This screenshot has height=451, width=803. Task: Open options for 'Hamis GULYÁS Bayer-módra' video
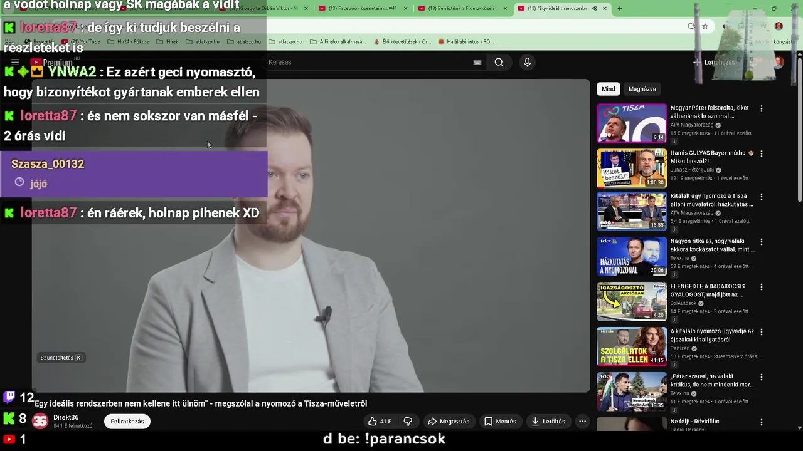tap(762, 153)
